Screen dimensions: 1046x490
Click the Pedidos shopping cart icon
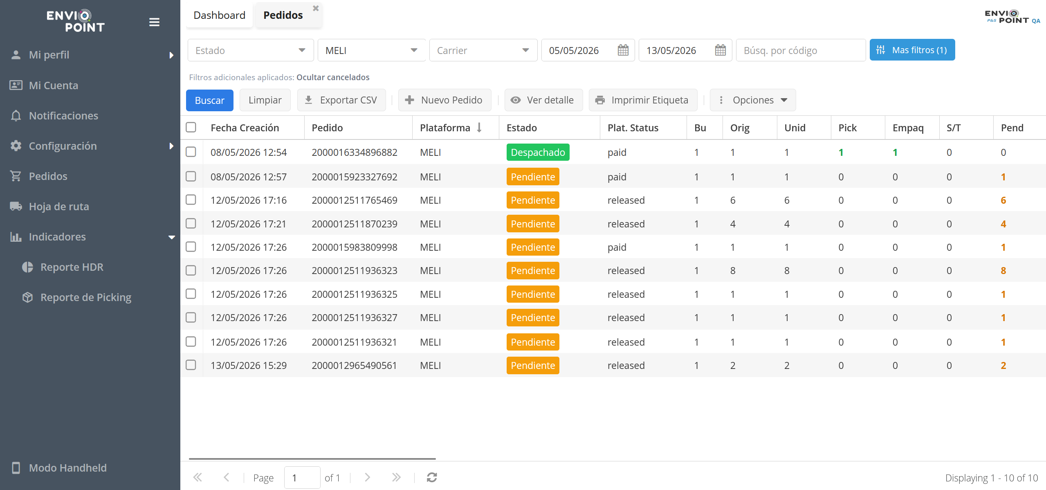click(x=16, y=176)
